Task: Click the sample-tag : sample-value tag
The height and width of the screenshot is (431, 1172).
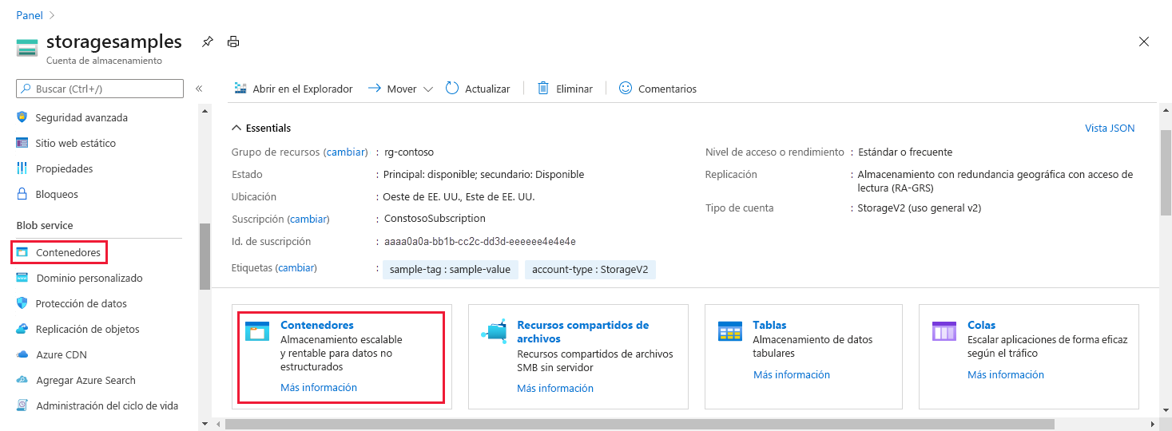Action: coord(450,270)
